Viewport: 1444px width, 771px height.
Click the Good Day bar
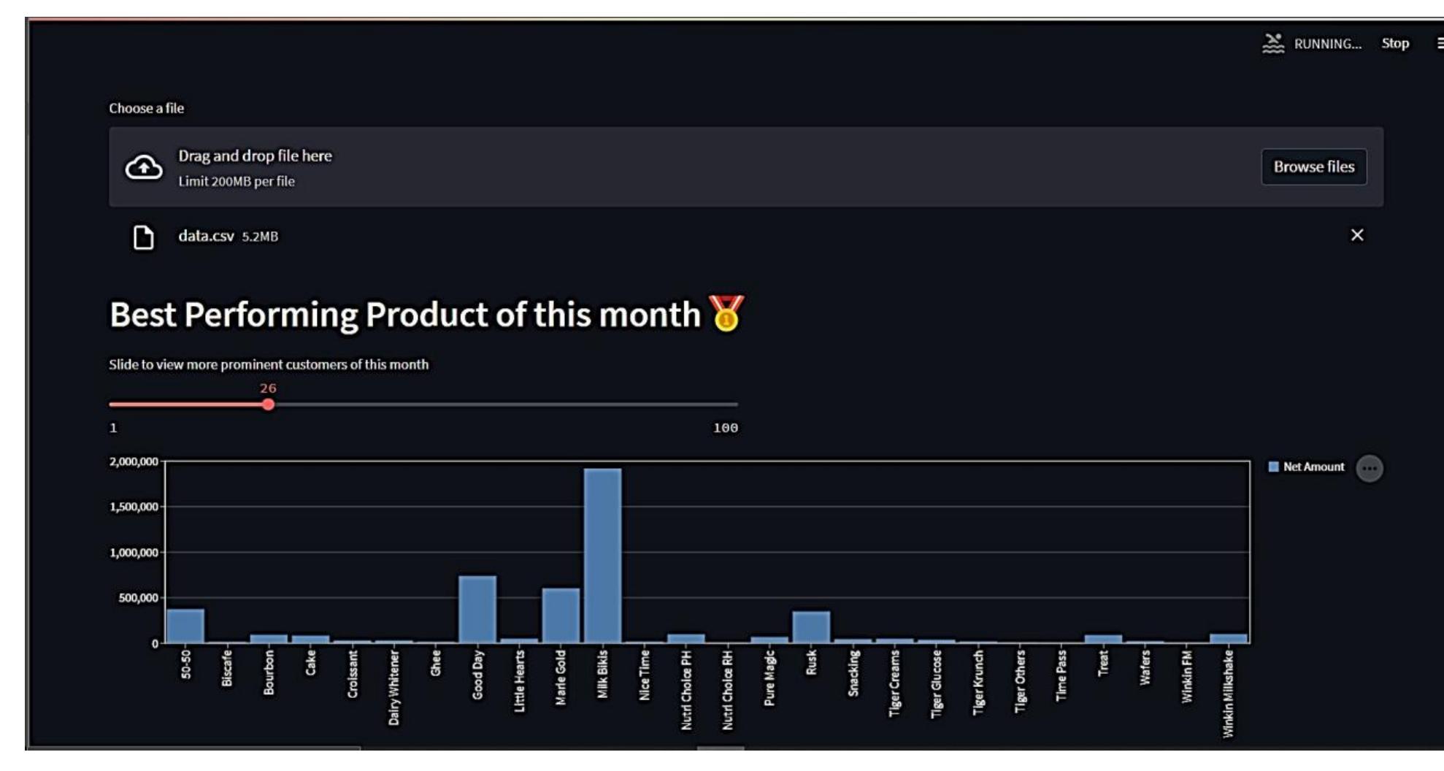pos(477,610)
